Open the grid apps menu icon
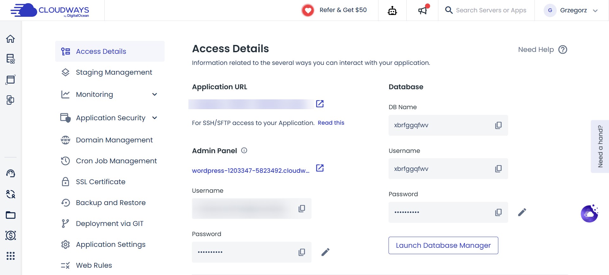 (x=10, y=256)
